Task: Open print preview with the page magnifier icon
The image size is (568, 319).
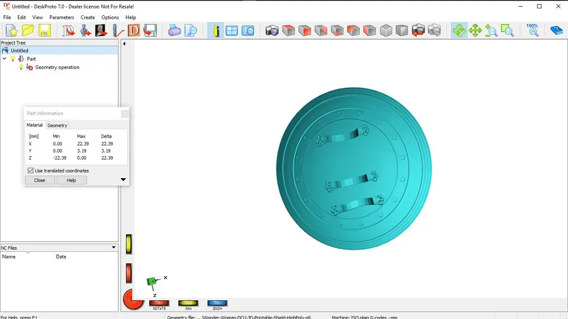Action: (191, 30)
